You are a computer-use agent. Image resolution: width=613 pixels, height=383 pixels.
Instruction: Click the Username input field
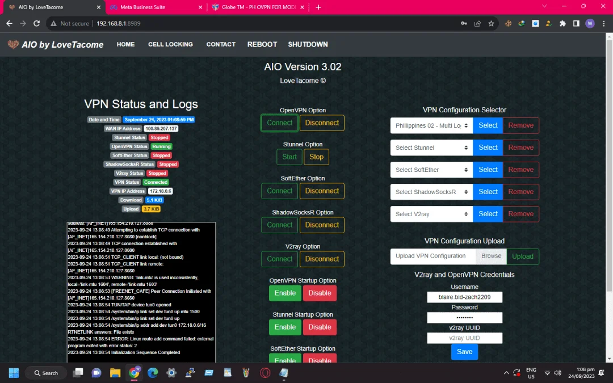464,297
